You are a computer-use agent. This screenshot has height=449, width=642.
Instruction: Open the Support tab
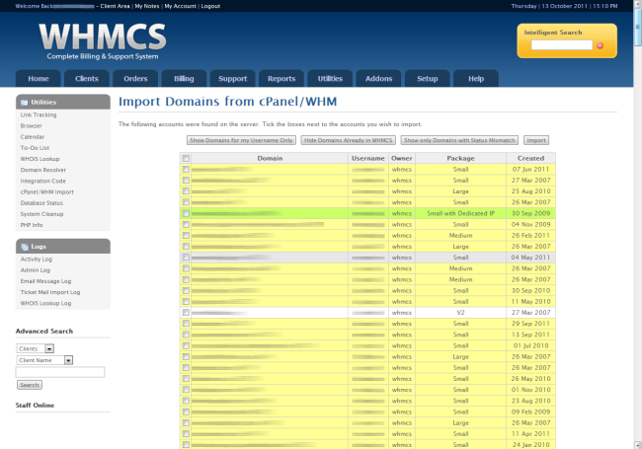pos(232,79)
